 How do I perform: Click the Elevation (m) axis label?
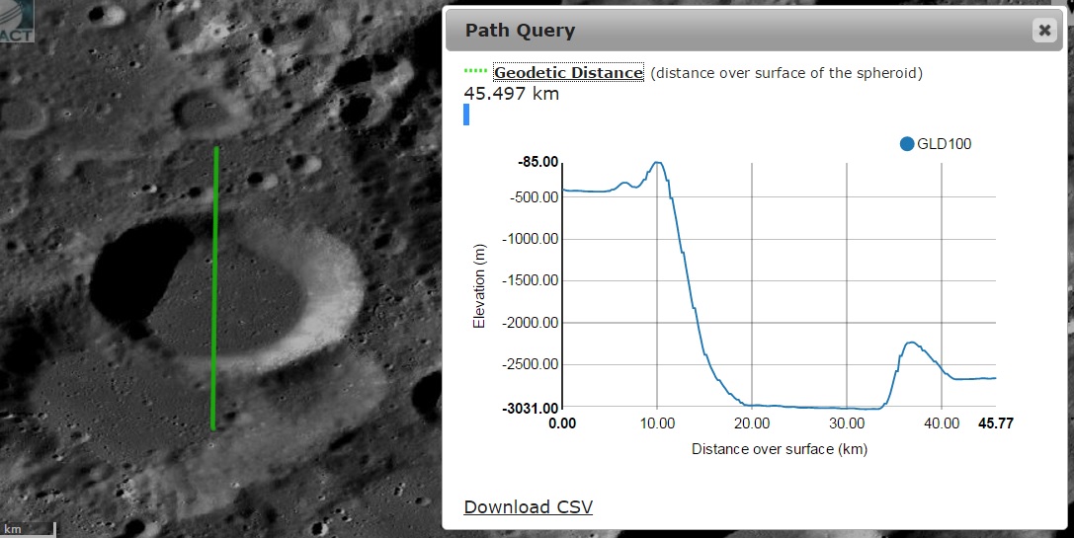(x=479, y=286)
